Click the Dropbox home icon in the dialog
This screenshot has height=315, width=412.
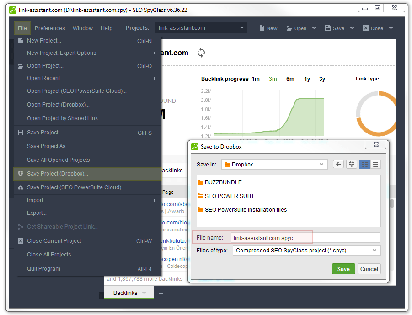coord(352,165)
